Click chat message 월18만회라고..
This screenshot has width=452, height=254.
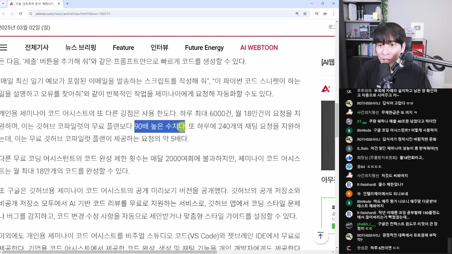(x=412, y=158)
